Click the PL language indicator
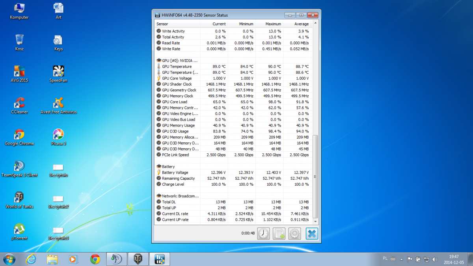 385,259
